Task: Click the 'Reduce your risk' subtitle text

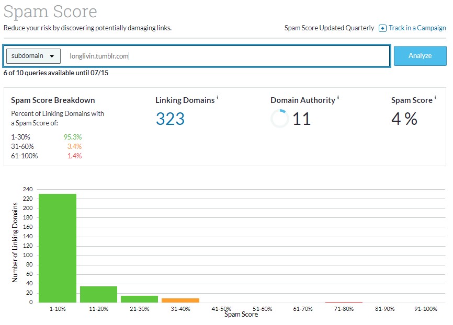Action: pos(87,28)
